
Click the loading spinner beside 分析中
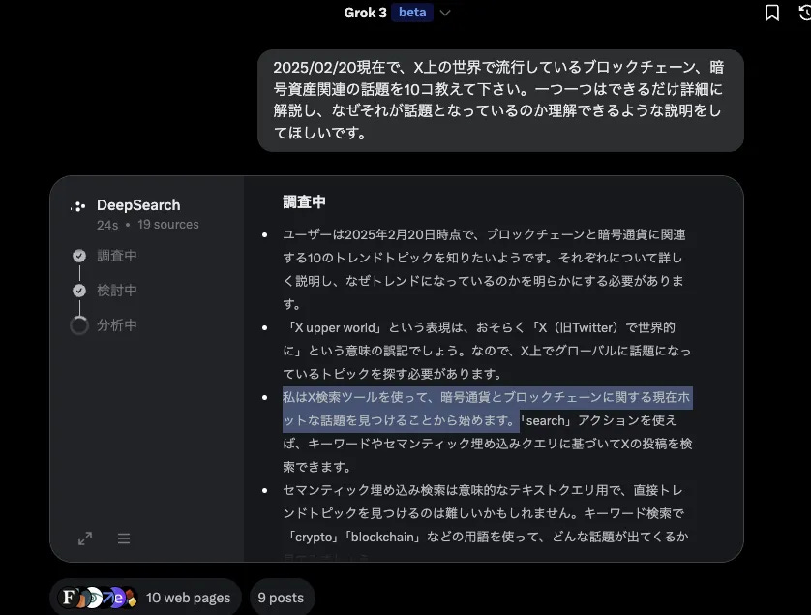[x=79, y=325]
